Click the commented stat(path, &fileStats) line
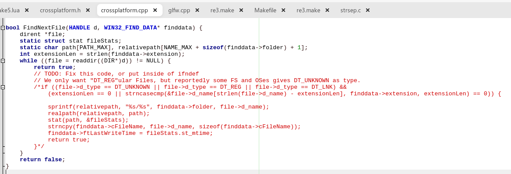511x174 pixels. [x=88, y=120]
